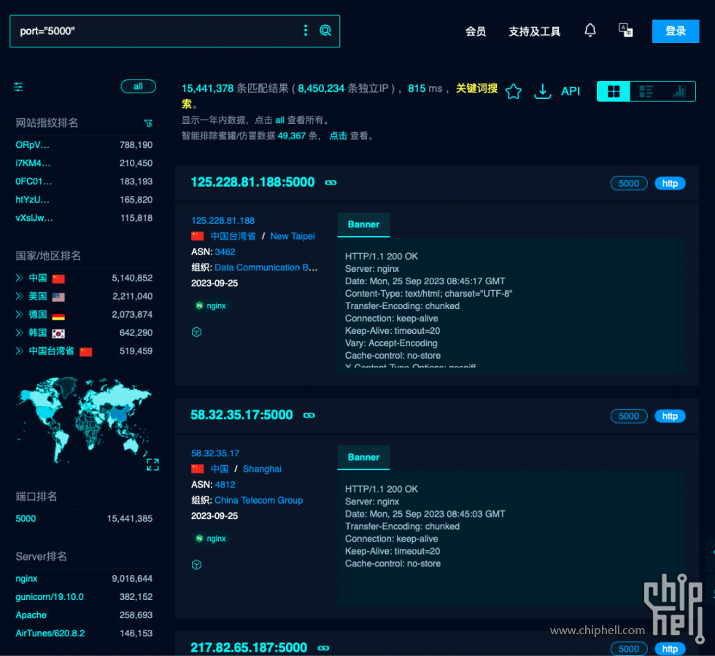Filter by server AirTunes/620.8.2

coord(50,633)
